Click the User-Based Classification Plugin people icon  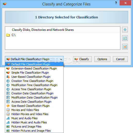[8, 77]
